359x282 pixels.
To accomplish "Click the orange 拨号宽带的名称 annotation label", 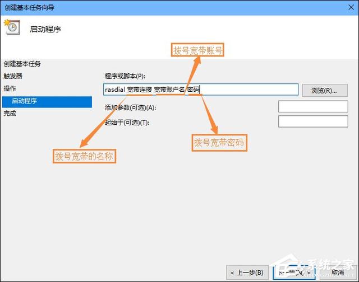I will click(x=84, y=156).
